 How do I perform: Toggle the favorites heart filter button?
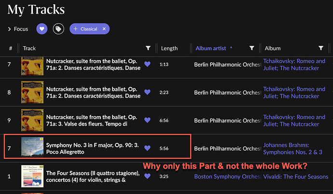point(42,29)
